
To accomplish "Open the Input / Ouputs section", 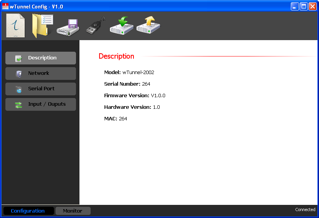I will 41,104.
